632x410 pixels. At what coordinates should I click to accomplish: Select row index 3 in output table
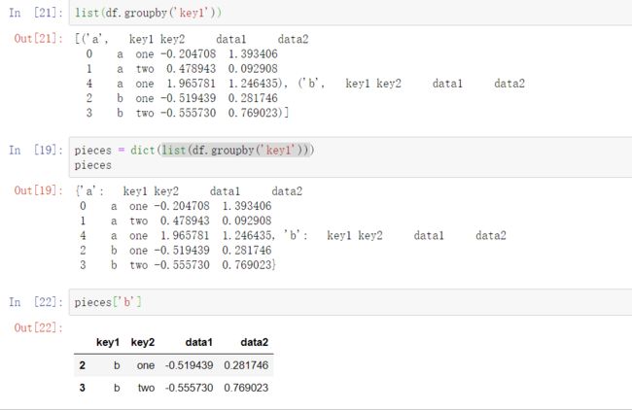click(83, 388)
